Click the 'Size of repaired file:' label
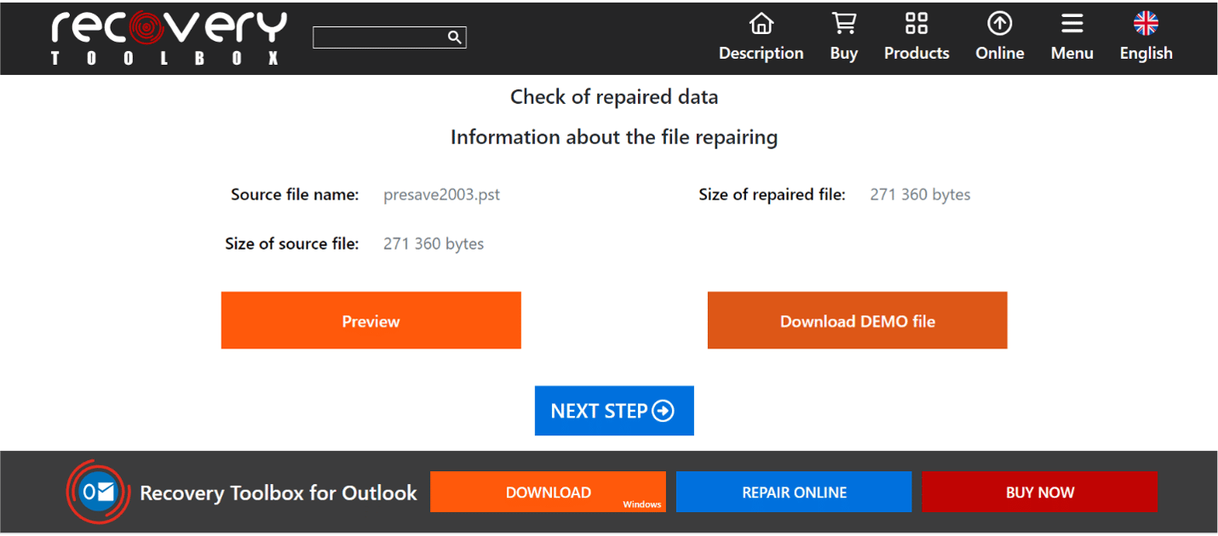 772,194
